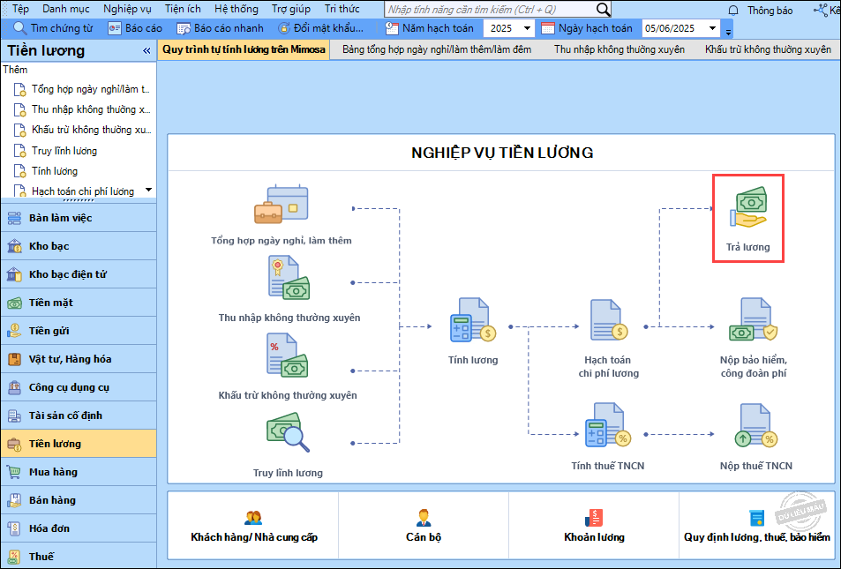Viewport: 841px width, 569px height.
Task: Open the Kho bạc module
Action: (x=79, y=246)
